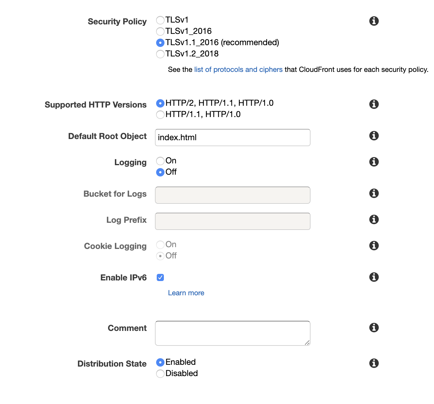Show help icon for Log Prefix
Image resolution: width=434 pixels, height=404 pixels.
[x=374, y=220]
